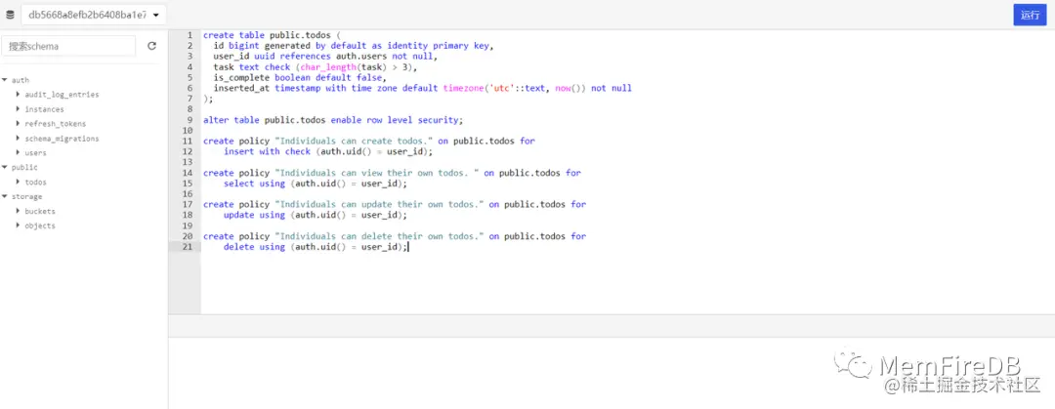Click line number 21 in the gutter

pyautogui.click(x=188, y=247)
